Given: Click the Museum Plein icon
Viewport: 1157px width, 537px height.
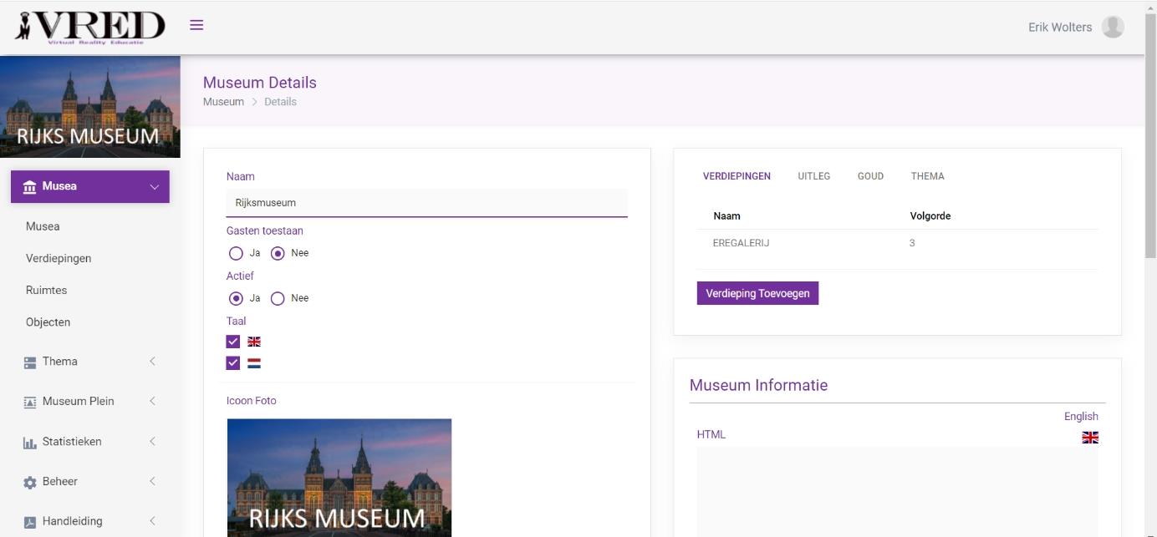Looking at the screenshot, I should pyautogui.click(x=30, y=402).
